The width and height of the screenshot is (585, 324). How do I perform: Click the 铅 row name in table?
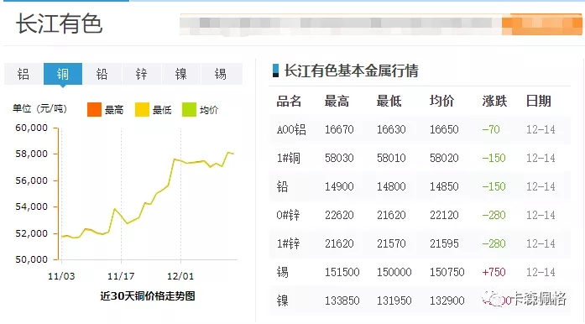[x=282, y=186]
